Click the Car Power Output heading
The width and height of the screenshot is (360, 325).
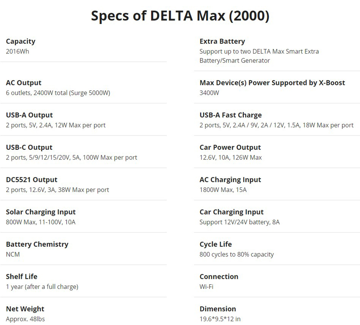(x=230, y=147)
